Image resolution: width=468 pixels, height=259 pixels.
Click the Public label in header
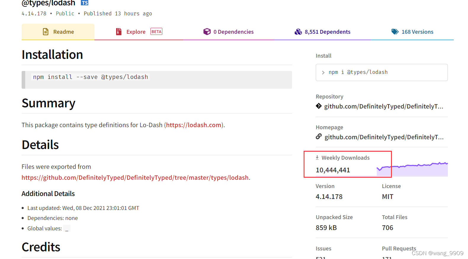pyautogui.click(x=65, y=14)
